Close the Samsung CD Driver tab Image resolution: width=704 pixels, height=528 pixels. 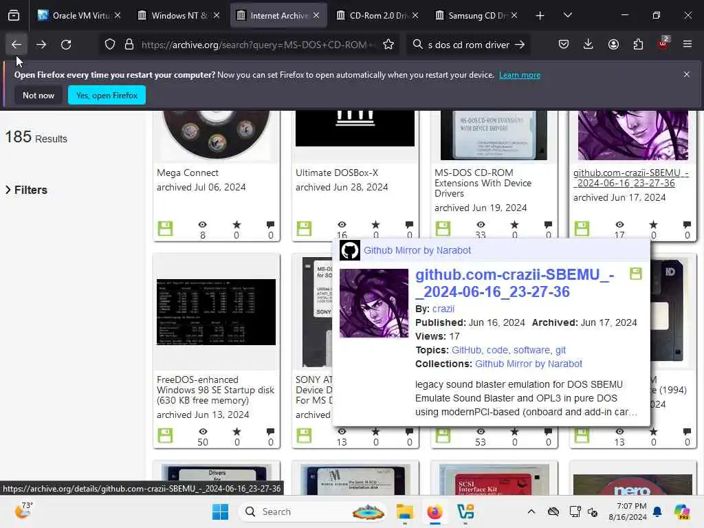[514, 15]
